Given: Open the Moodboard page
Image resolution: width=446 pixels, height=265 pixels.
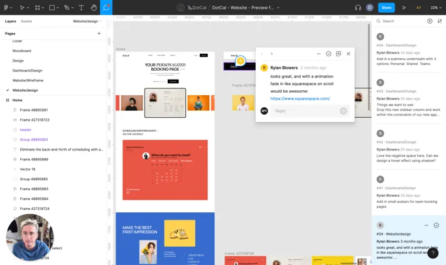Looking at the screenshot, I should [x=22, y=51].
